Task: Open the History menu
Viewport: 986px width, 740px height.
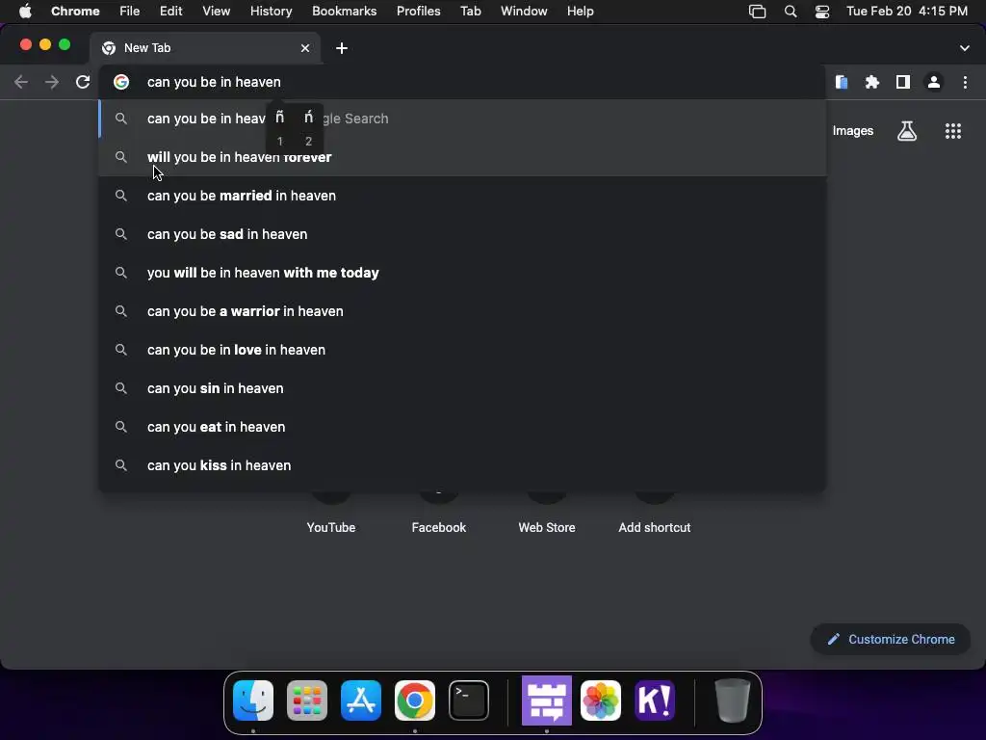Action: [x=271, y=12]
